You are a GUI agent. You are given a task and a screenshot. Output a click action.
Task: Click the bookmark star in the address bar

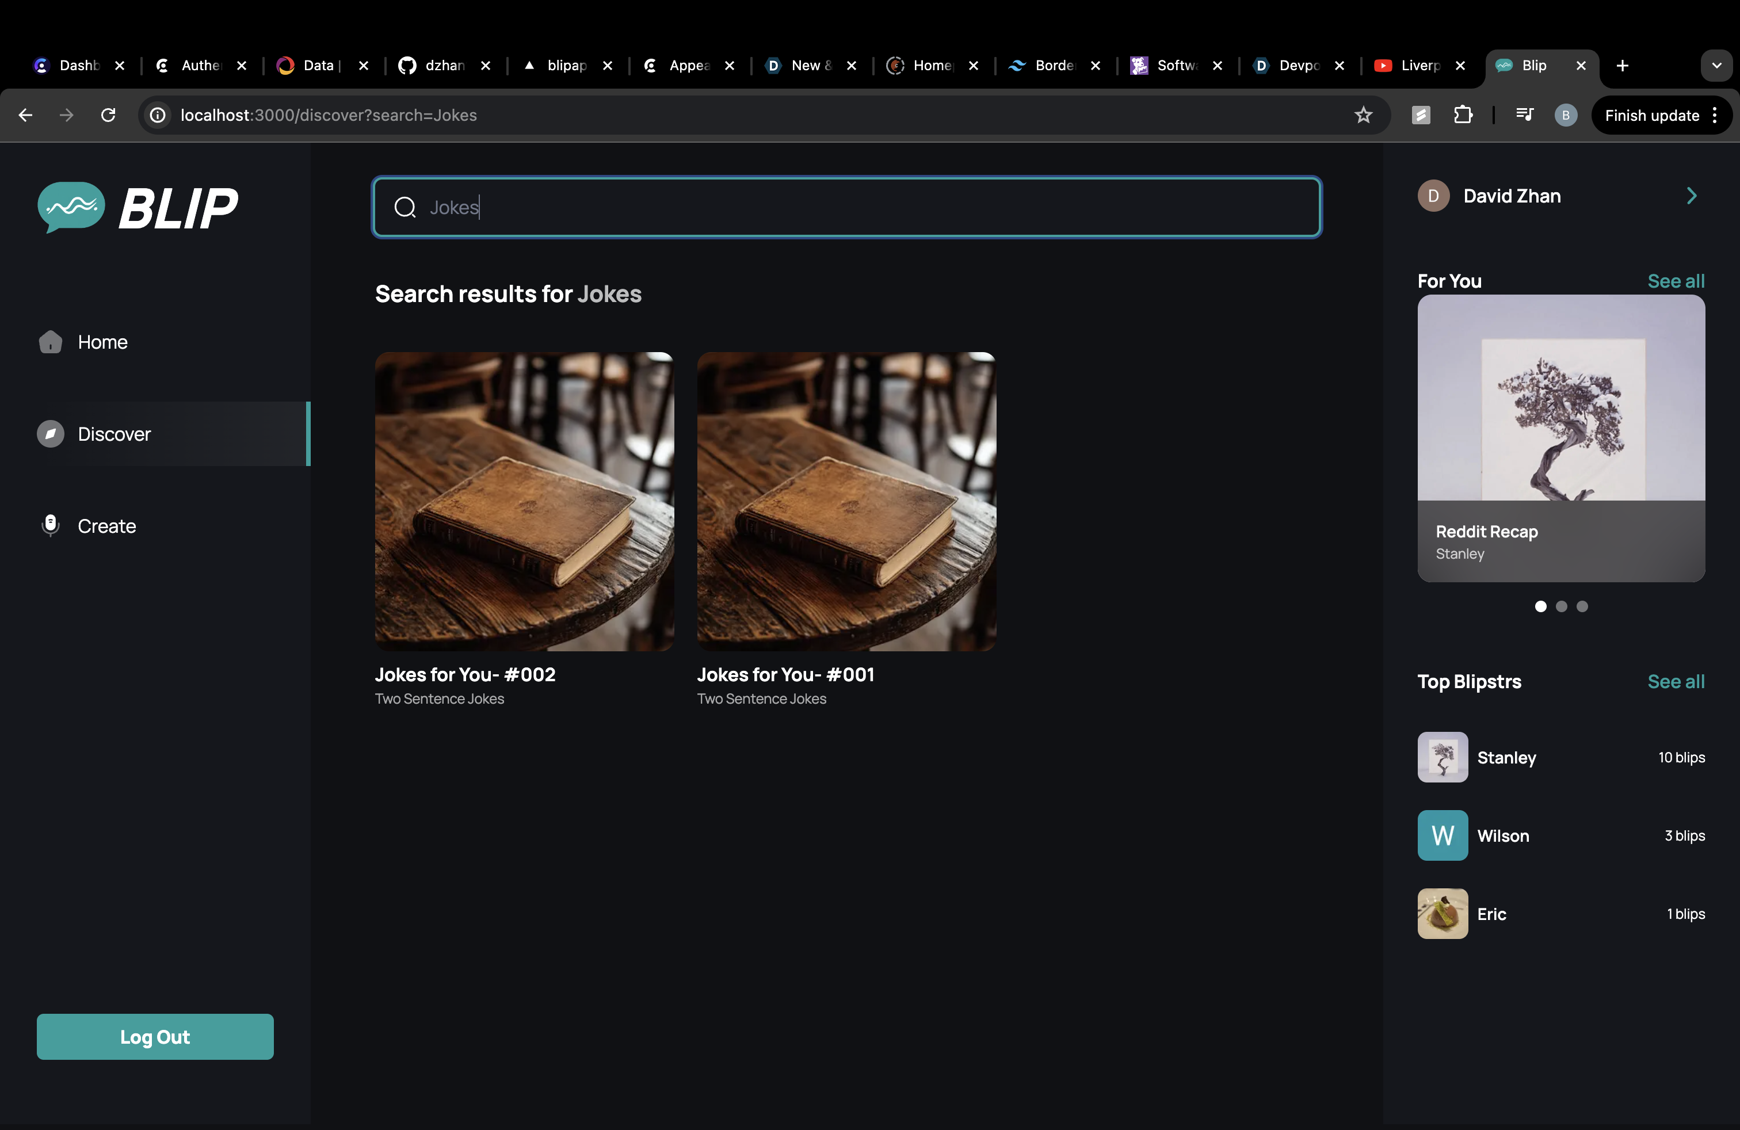pos(1364,114)
